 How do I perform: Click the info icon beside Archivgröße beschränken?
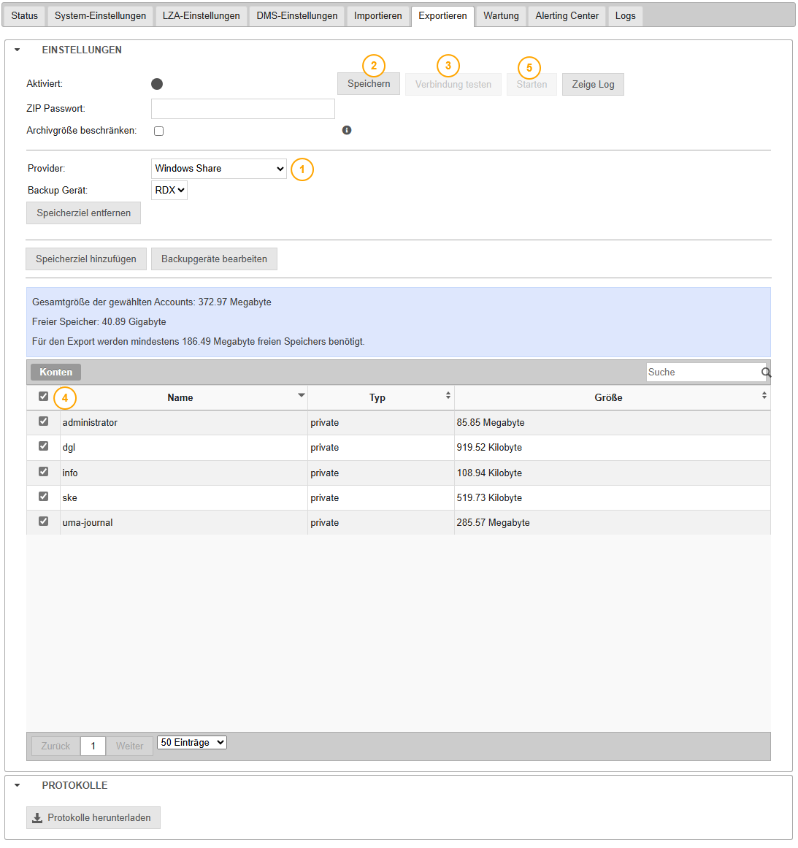(347, 130)
